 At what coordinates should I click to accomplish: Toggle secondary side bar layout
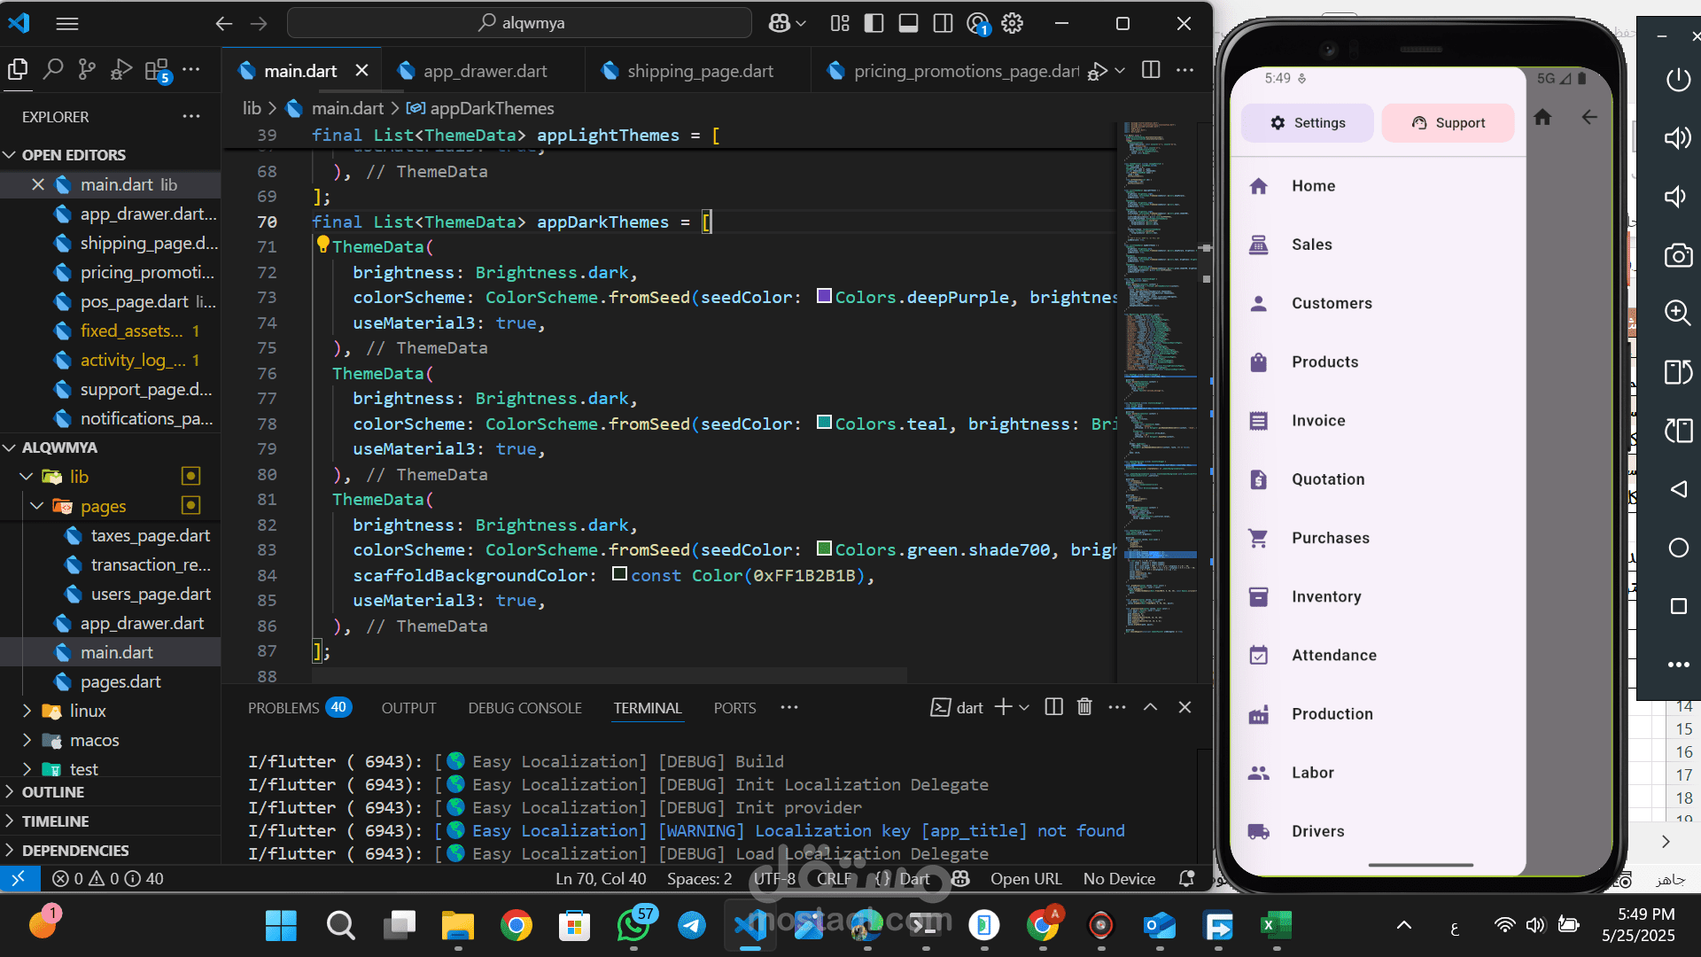click(943, 23)
